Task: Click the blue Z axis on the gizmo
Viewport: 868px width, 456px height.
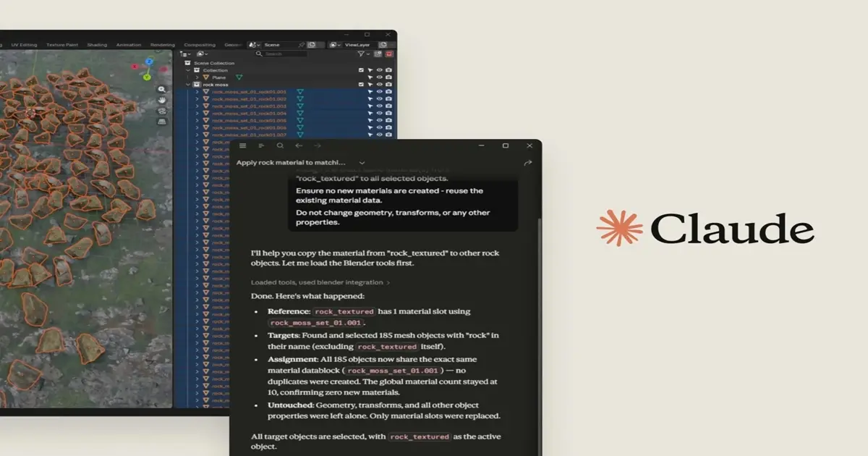Action: tap(149, 62)
